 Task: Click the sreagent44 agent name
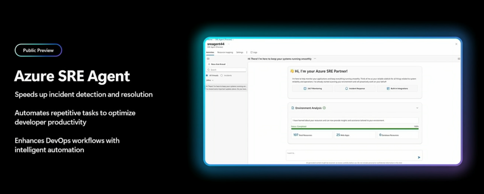coord(216,44)
